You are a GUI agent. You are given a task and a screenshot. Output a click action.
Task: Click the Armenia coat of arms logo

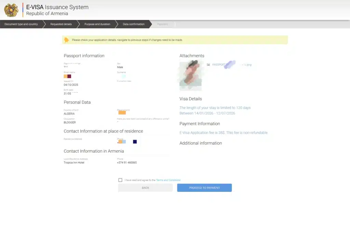click(11, 10)
